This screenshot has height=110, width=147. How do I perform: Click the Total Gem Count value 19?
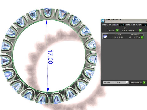point(145,25)
